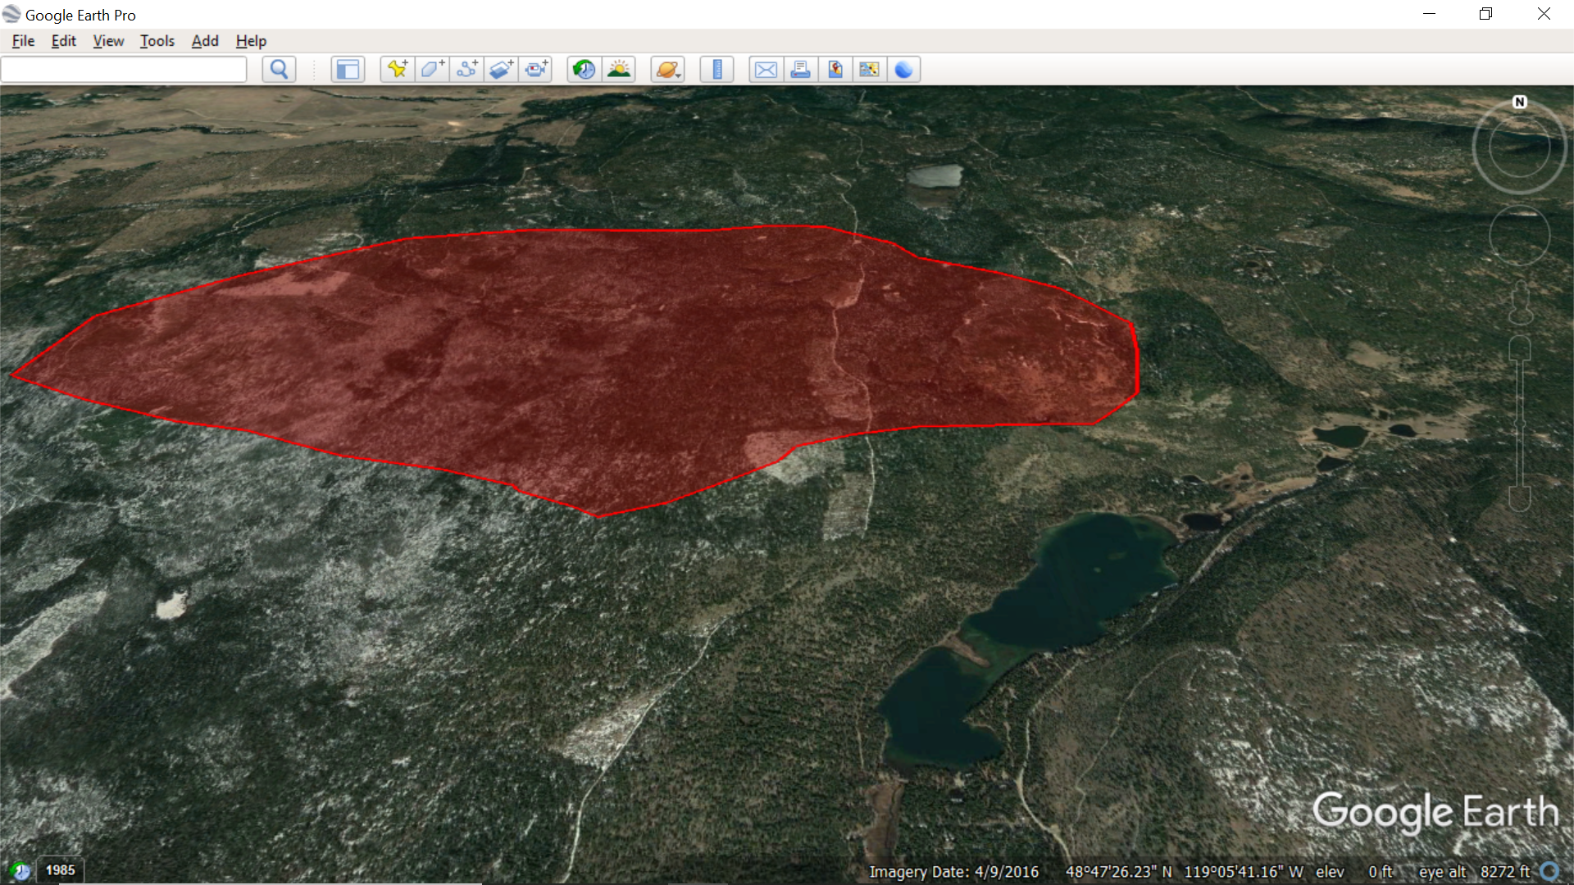Add a new placemark
This screenshot has height=885, width=1574.
[398, 70]
